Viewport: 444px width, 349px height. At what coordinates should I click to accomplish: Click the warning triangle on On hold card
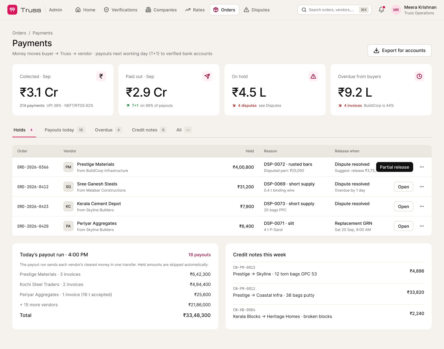coord(313,76)
